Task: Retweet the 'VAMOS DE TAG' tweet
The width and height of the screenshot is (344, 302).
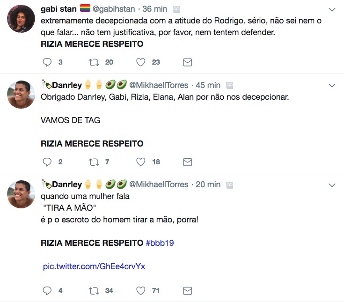Action: coord(94,162)
